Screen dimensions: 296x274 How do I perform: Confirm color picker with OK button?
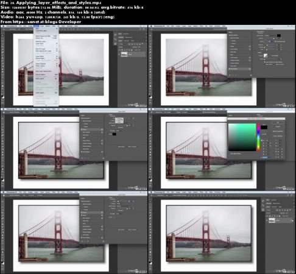tap(278, 122)
